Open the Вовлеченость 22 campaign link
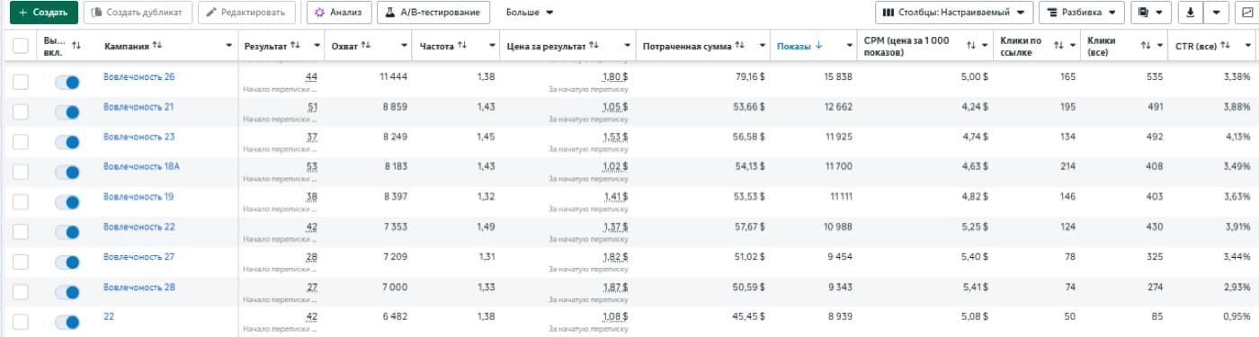Screen dimensions: 1259x337 (138, 226)
